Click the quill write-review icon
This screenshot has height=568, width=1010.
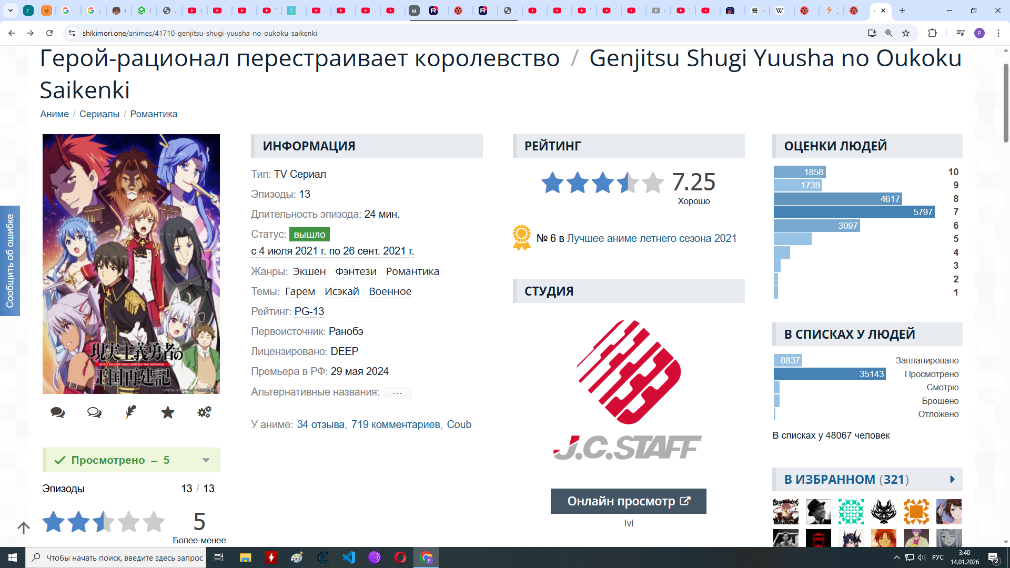click(x=131, y=412)
